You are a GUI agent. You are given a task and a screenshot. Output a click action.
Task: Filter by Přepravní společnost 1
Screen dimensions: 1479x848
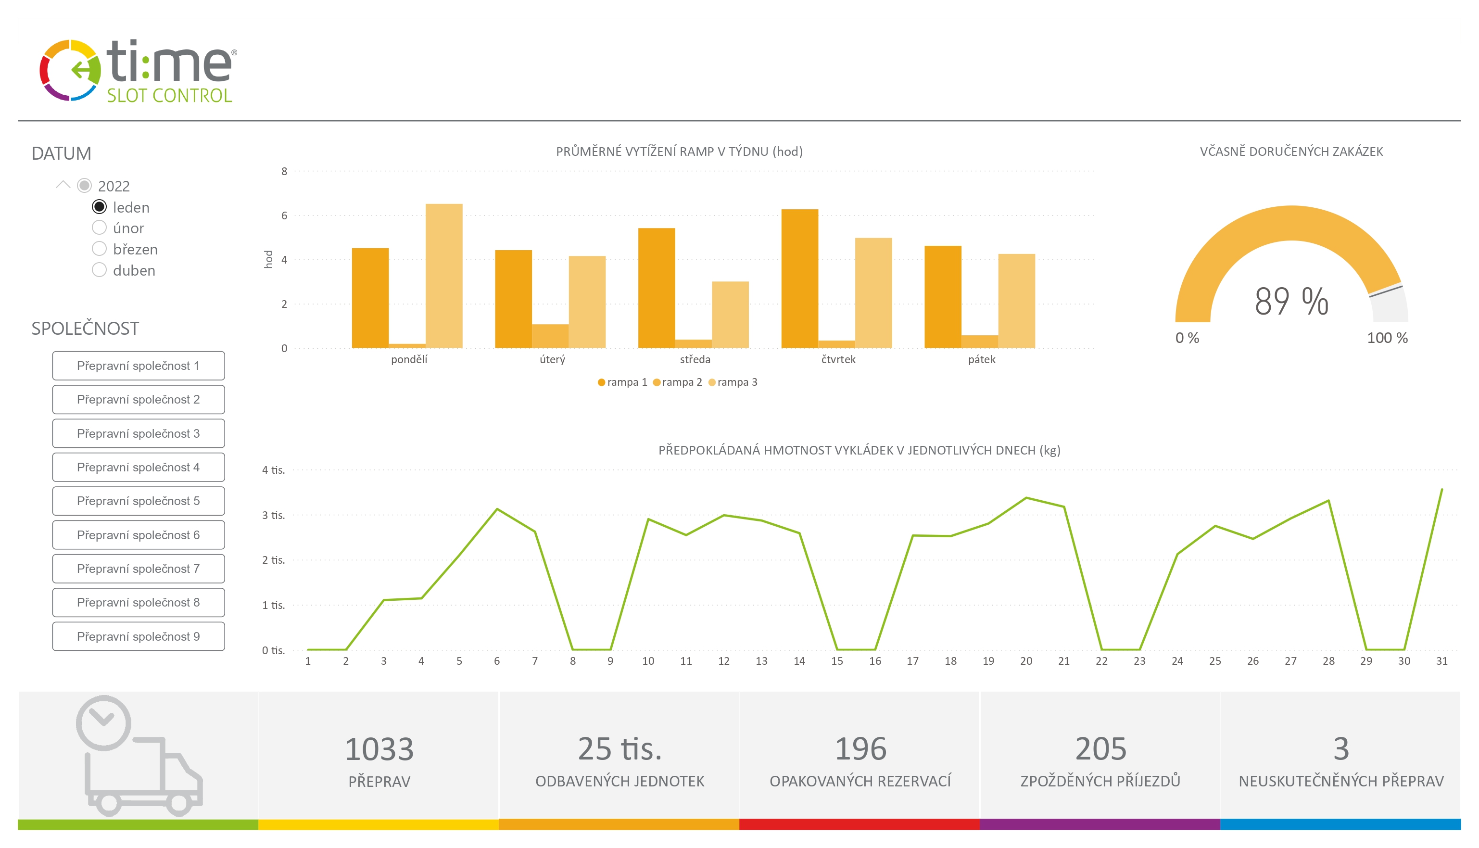(139, 366)
